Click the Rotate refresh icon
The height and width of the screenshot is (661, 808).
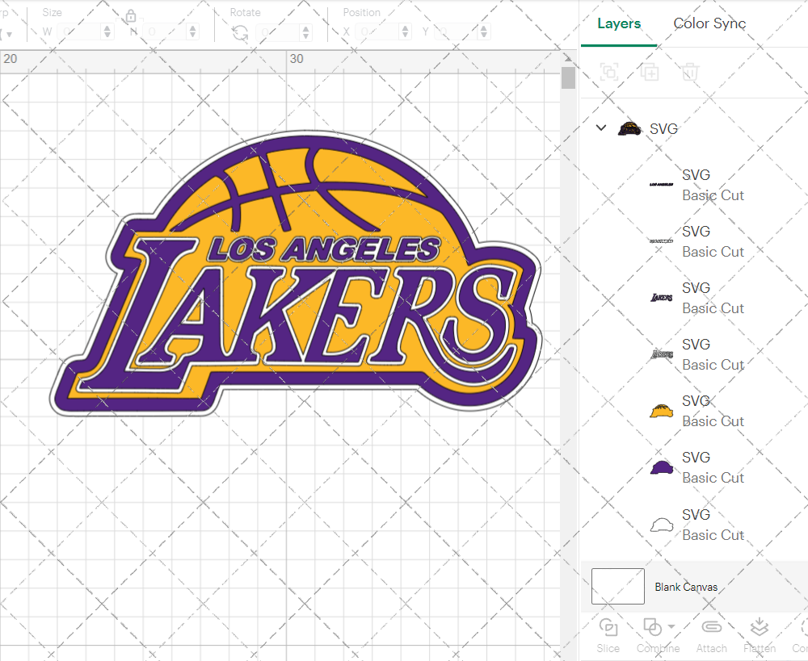(x=239, y=31)
